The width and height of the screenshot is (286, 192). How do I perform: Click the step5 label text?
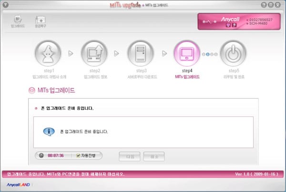(234, 71)
